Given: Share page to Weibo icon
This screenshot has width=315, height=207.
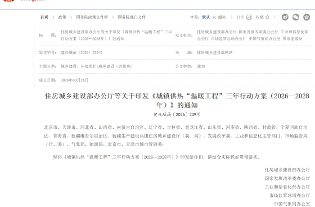Looking at the screenshot, I should (x=285, y=17).
